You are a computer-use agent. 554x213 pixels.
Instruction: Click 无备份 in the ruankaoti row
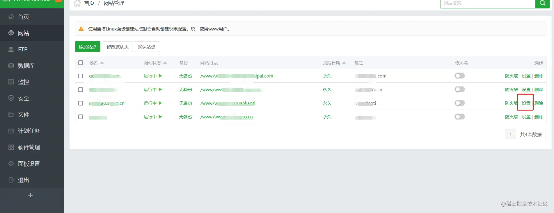186,103
